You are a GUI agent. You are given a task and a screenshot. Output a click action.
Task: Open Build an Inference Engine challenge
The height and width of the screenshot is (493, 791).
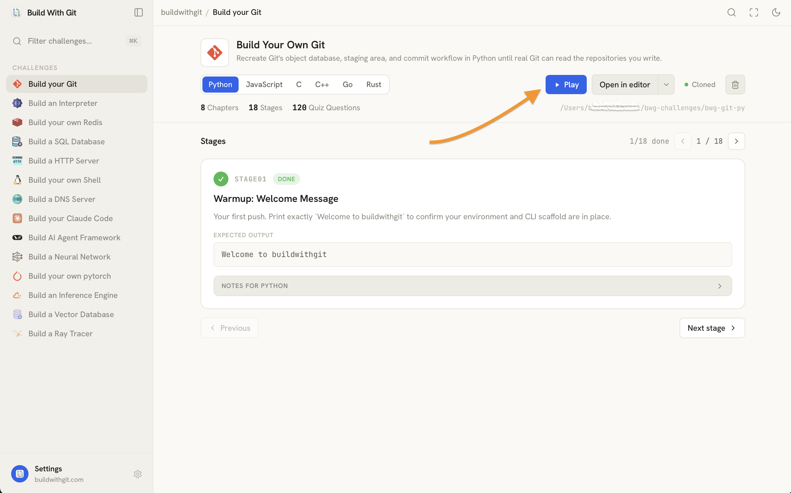click(x=76, y=295)
